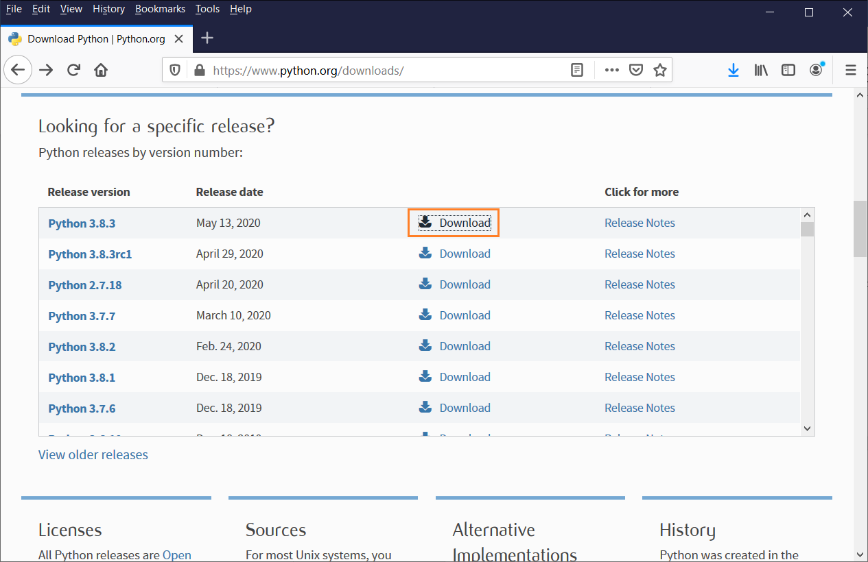The width and height of the screenshot is (868, 562).
Task: Click the 'Licenses' section heading
Action: [70, 530]
